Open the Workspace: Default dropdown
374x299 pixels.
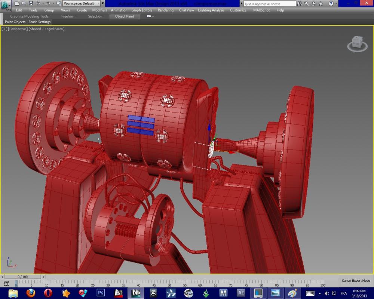(x=81, y=3)
